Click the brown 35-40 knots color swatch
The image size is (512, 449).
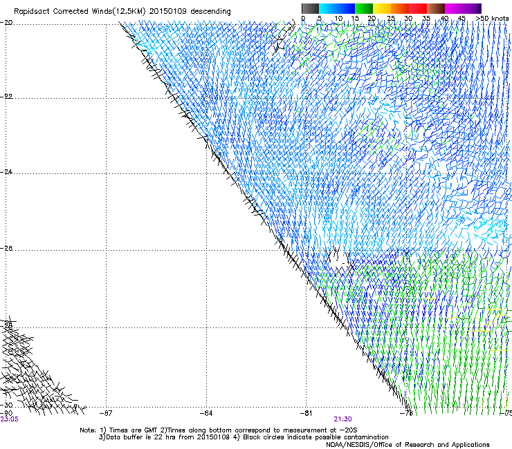tap(436, 8)
